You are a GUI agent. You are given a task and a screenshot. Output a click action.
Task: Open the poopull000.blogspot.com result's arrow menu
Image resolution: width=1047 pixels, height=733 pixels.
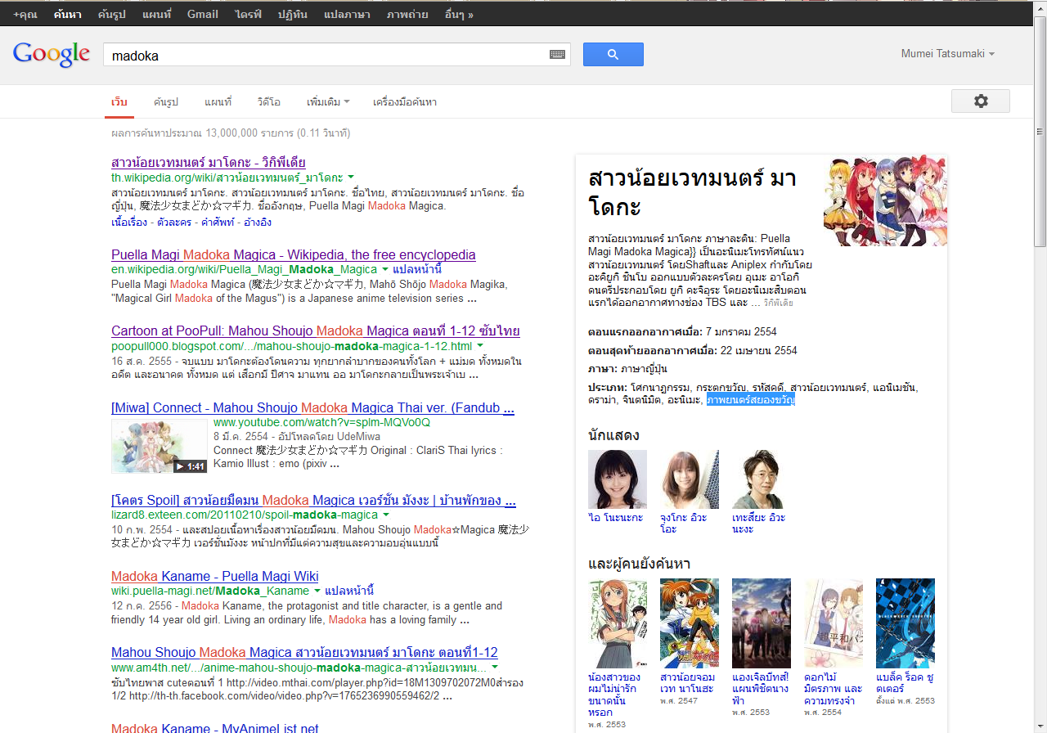[479, 346]
